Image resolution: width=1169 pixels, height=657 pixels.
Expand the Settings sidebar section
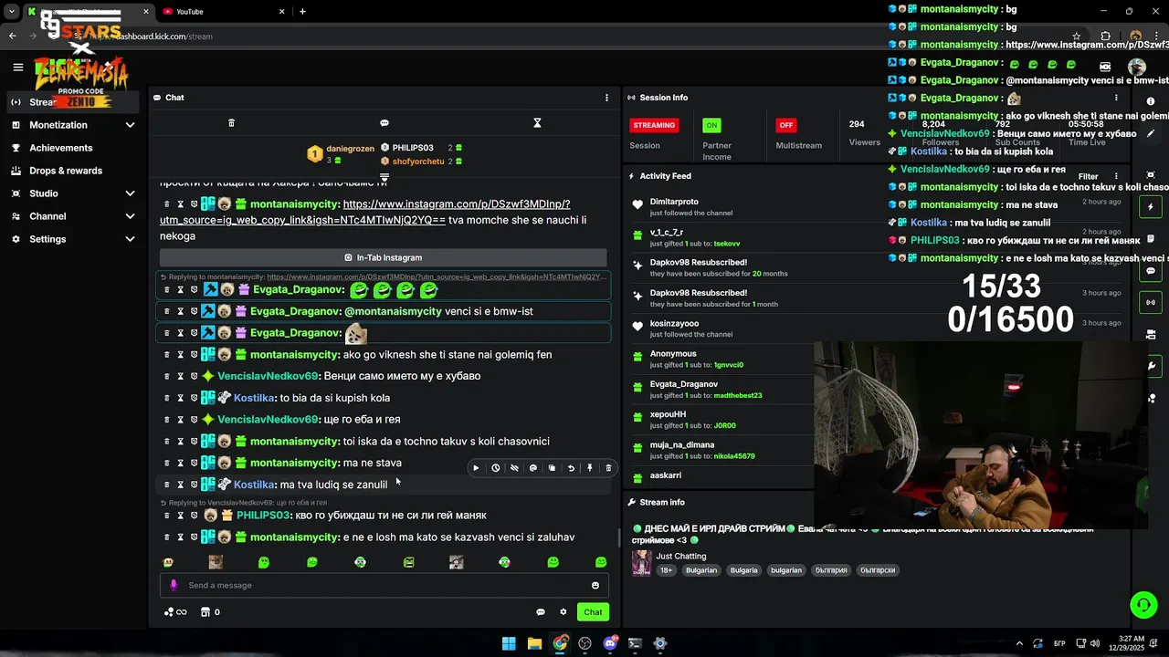point(130,239)
